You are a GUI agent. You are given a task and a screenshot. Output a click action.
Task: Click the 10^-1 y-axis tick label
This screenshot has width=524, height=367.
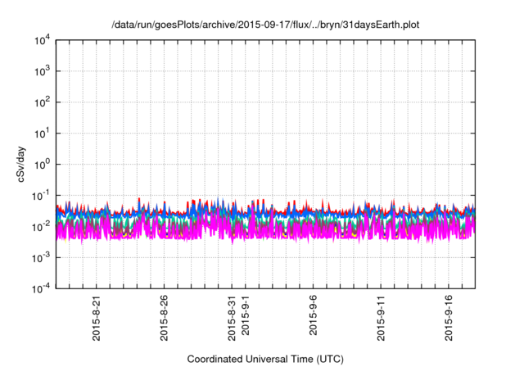(40, 196)
